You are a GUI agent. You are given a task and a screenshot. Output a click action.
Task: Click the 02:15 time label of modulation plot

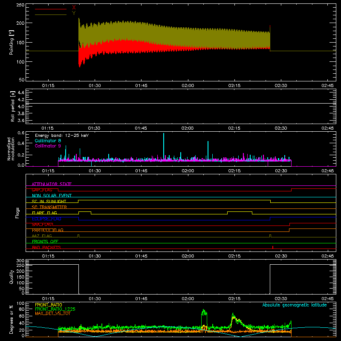coord(234,171)
